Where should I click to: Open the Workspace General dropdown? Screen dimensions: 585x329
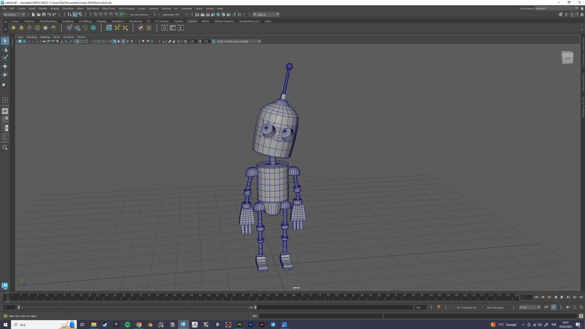pyautogui.click(x=556, y=8)
